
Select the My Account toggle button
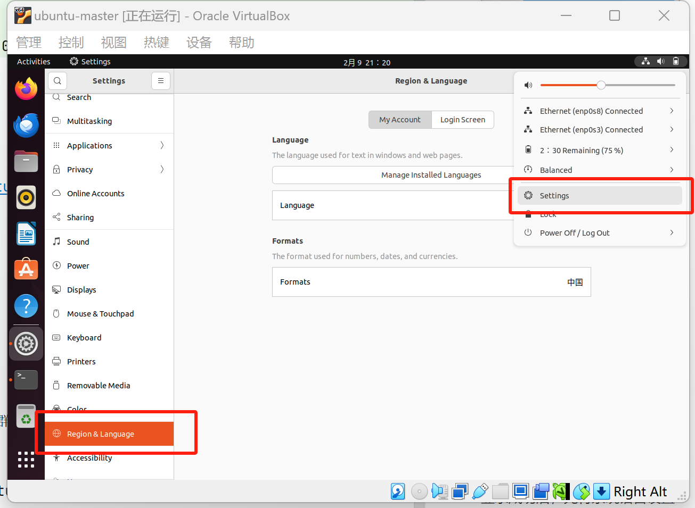400,120
